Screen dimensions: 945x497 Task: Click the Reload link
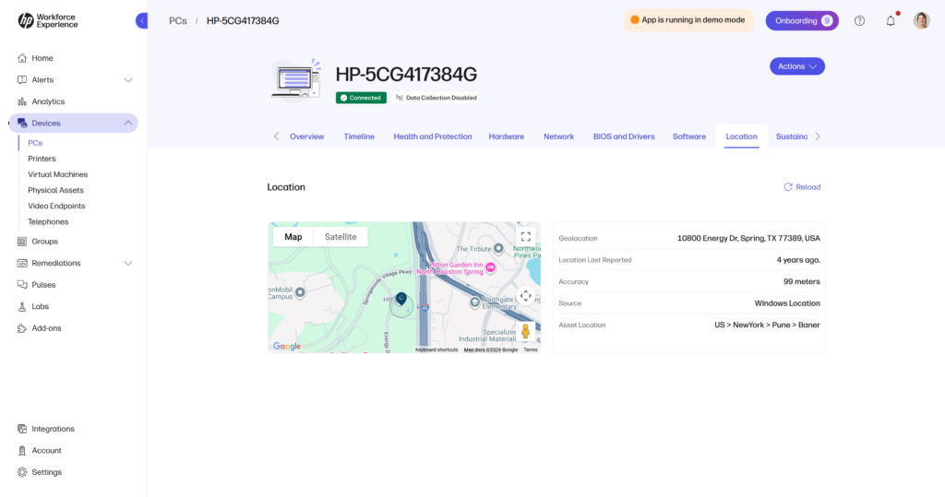(x=802, y=187)
